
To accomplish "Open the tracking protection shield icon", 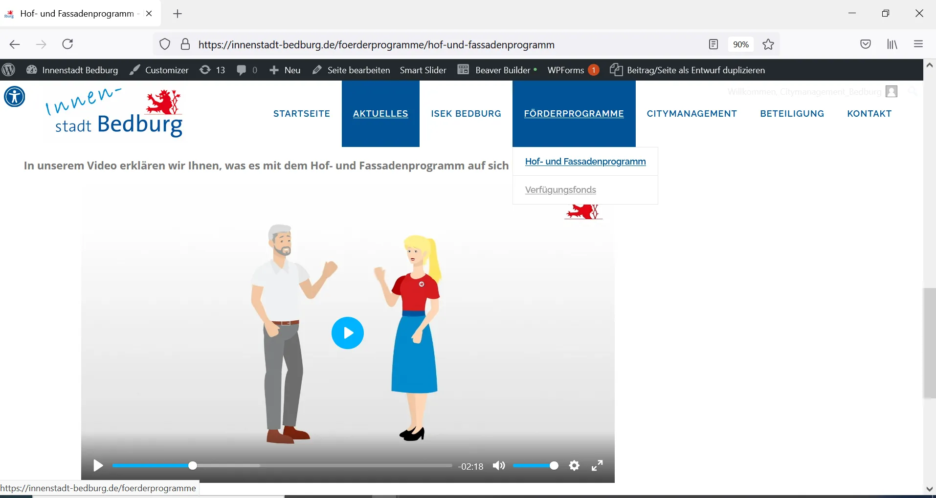I will [x=165, y=44].
